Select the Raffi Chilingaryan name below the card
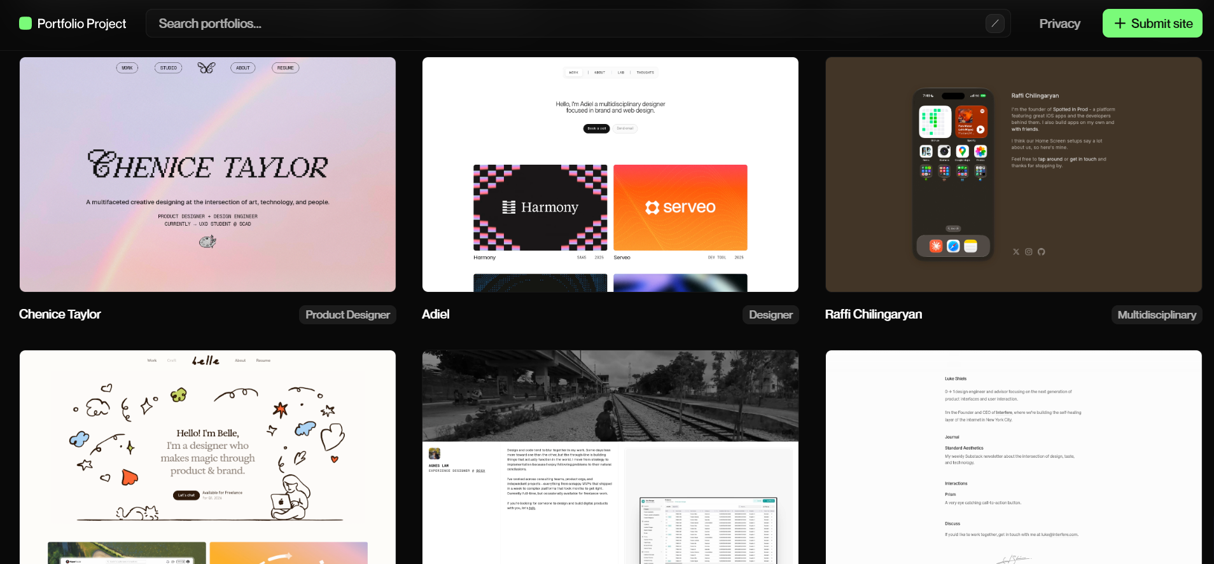The image size is (1214, 564). coord(874,314)
